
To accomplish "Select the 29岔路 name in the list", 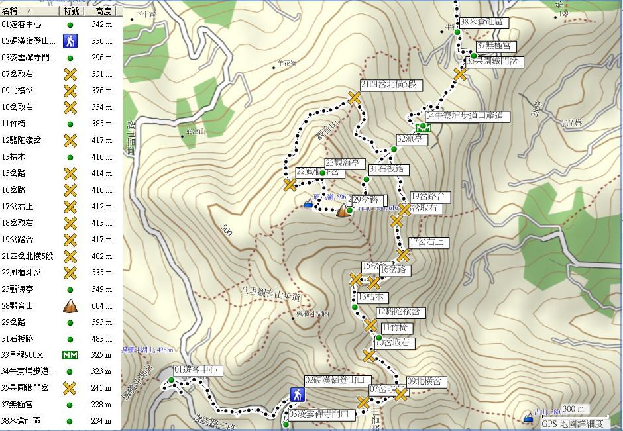I will 13,322.
